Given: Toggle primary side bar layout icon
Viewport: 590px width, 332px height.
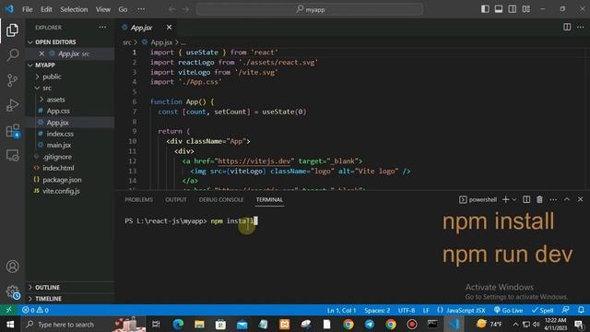Looking at the screenshot, I should (485, 9).
